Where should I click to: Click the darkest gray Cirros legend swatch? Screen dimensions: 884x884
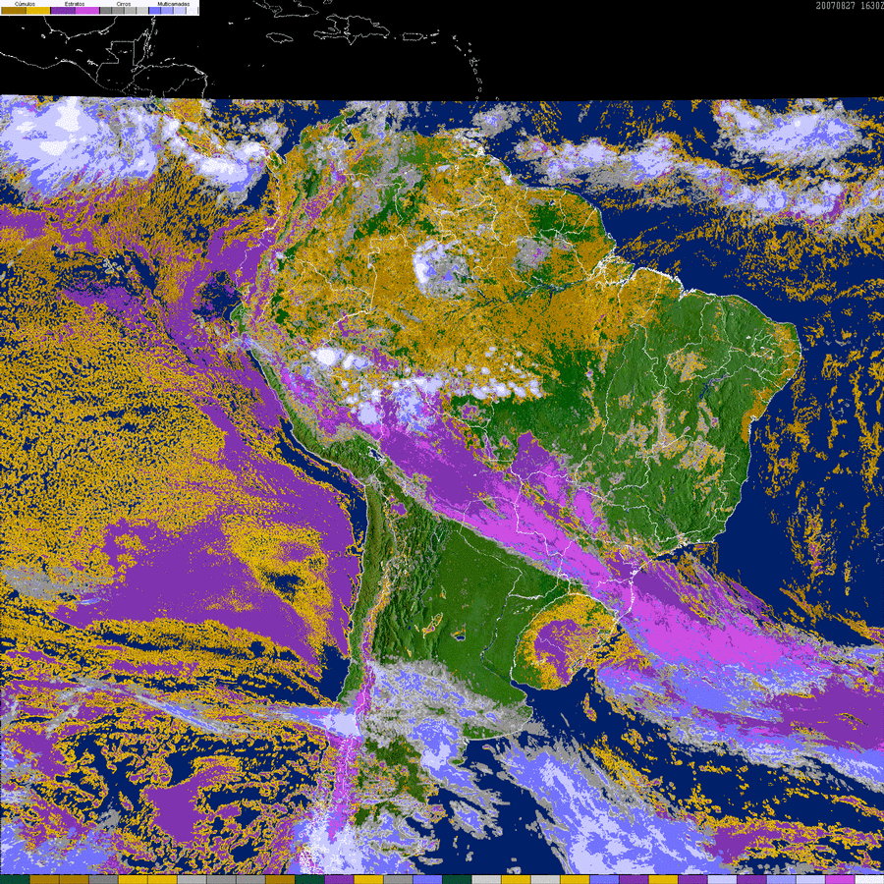[x=106, y=10]
